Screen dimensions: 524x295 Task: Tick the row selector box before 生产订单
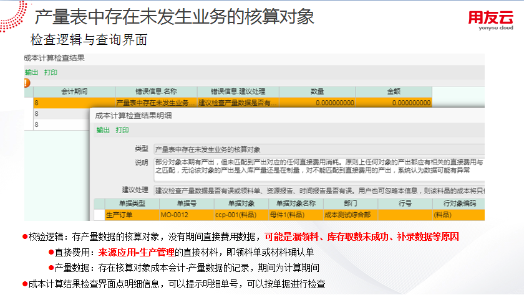tap(99, 215)
